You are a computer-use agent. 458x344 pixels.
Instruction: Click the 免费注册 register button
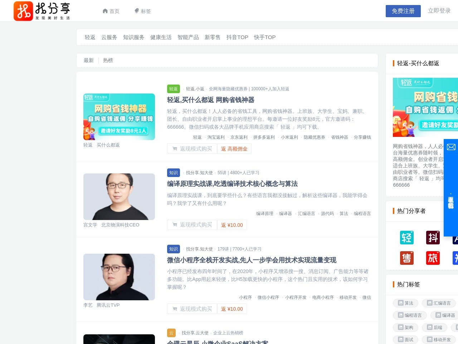[x=403, y=11]
